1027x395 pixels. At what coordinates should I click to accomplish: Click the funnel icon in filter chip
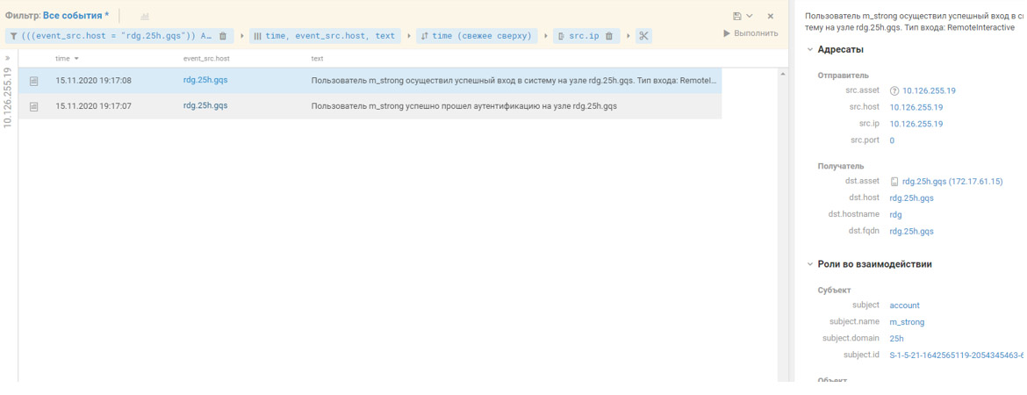tap(13, 36)
